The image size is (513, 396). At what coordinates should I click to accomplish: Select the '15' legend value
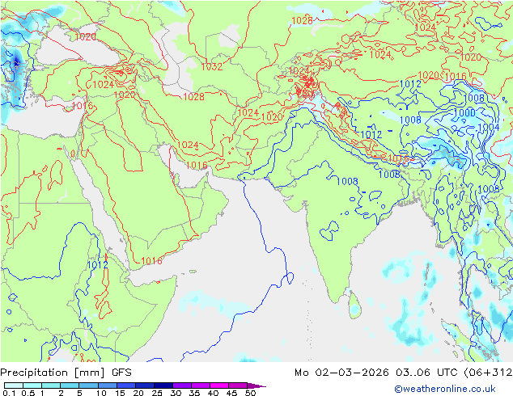tap(120, 393)
